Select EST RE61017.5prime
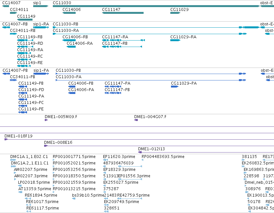 tap(42, 202)
